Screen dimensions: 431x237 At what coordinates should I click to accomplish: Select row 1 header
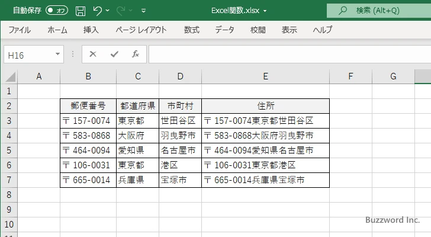point(9,91)
